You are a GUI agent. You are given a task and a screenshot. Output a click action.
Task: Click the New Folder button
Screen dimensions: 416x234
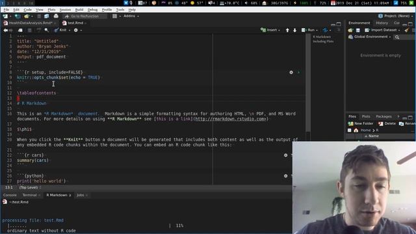[361, 123]
